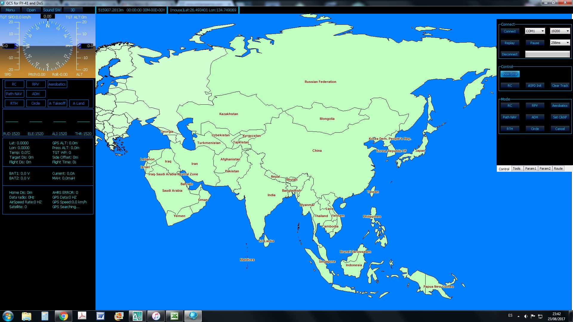573x322 pixels.
Task: Open Google Chrome from the taskbar
Action: click(x=63, y=316)
